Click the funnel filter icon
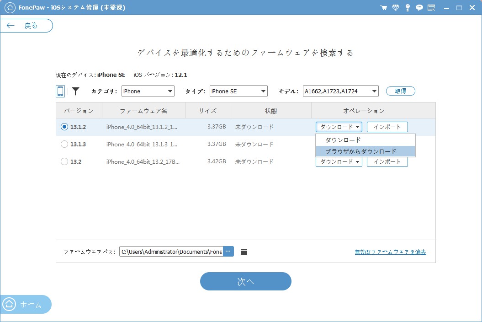 click(x=76, y=91)
